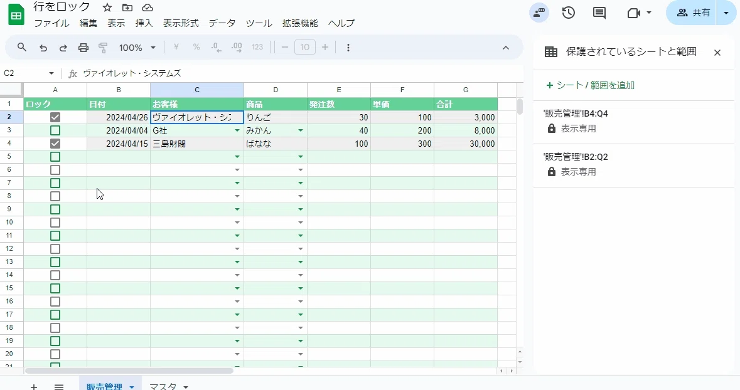Switch to the マスタ sheet tab
Image resolution: width=740 pixels, height=390 pixels.
click(163, 387)
